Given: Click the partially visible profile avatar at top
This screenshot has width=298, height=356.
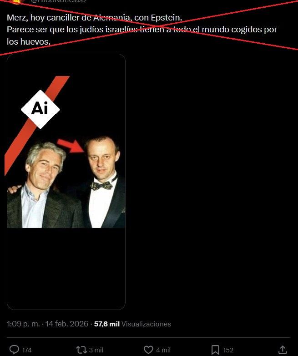Looking at the screenshot, I should point(18,2).
